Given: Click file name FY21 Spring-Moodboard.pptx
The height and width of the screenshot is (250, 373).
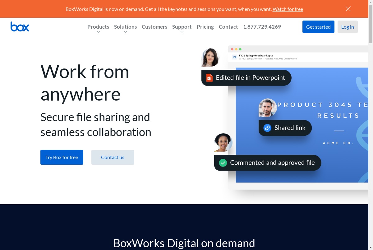Looking at the screenshot, I should coord(256,55).
